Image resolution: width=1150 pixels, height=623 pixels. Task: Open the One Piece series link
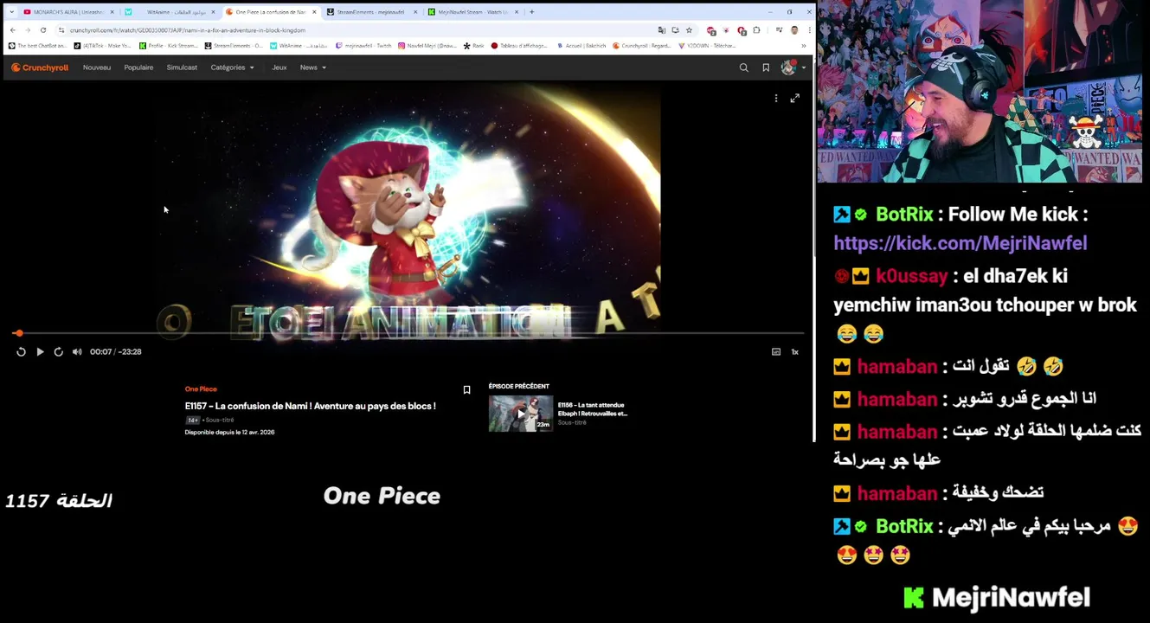point(201,389)
